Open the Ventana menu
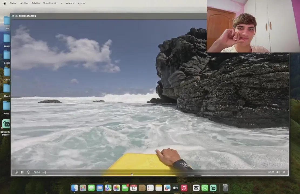Screen dimensions: 300x194 (70, 3)
